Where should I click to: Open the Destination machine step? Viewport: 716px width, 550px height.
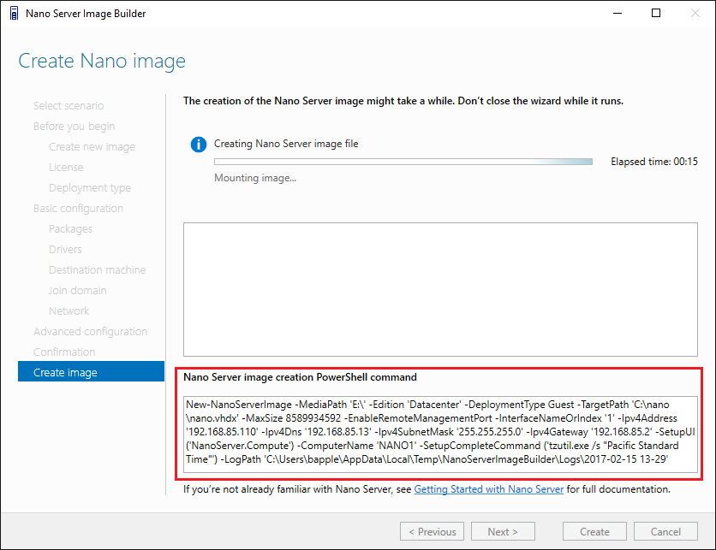98,270
